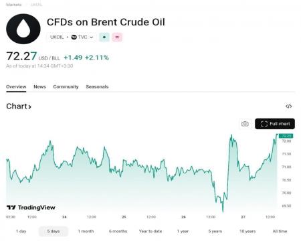This screenshot has width=301, height=241.
Task: Click the TradingView logo on chart
Action: click(31, 208)
